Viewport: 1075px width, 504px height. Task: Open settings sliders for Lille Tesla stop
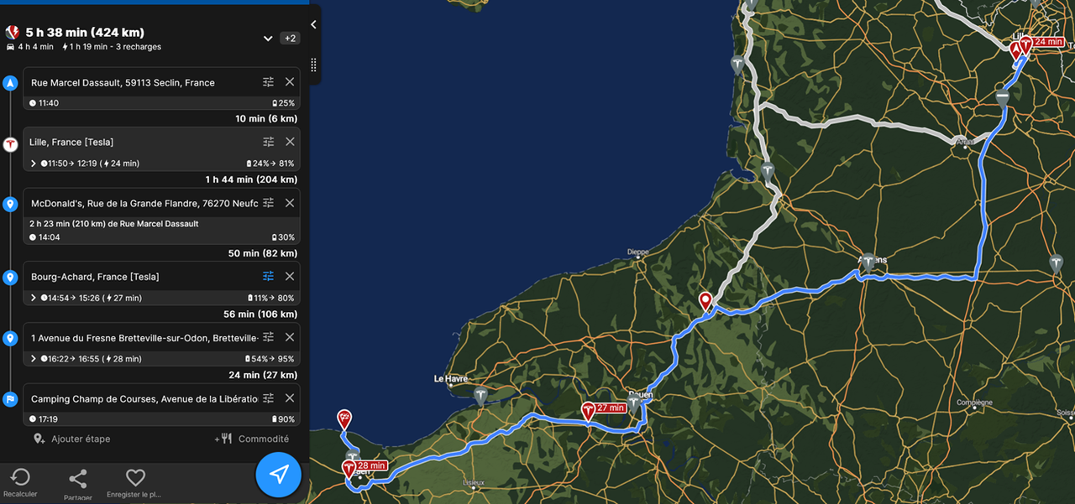[268, 142]
